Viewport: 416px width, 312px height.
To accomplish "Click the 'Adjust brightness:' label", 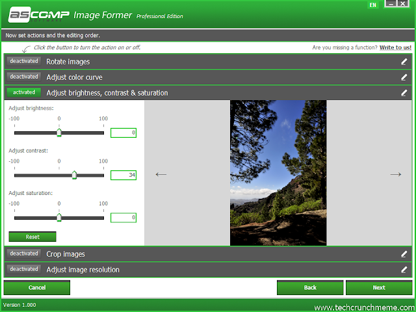I will coord(31,109).
